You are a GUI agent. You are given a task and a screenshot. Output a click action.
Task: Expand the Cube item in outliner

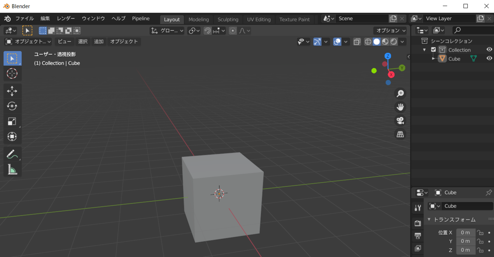tap(433, 59)
